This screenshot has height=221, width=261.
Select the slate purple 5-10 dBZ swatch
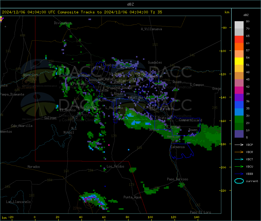239,134
